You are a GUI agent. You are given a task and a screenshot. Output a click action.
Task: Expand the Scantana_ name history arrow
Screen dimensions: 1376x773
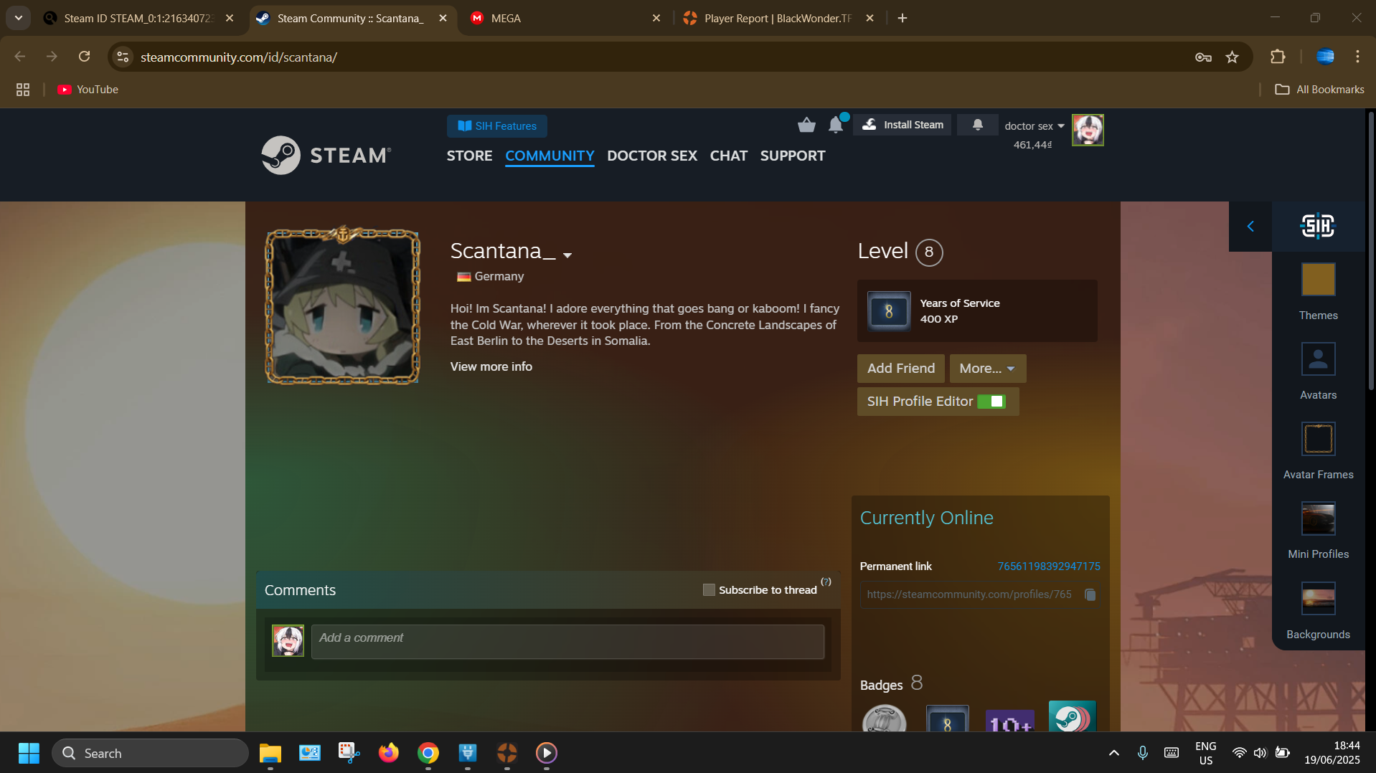coord(567,255)
